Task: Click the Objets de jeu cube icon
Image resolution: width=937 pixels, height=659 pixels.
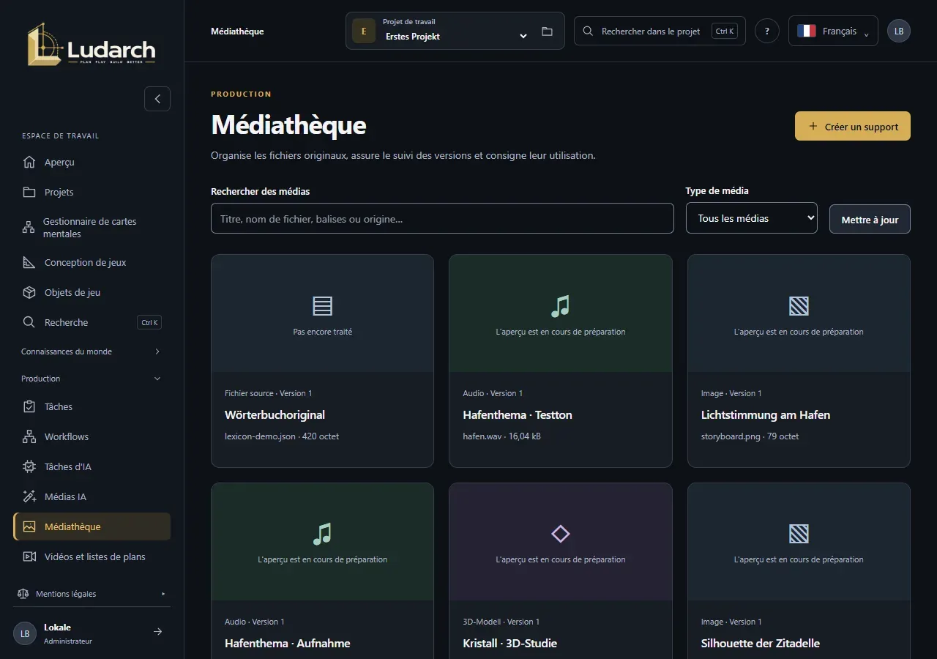Action: tap(29, 292)
